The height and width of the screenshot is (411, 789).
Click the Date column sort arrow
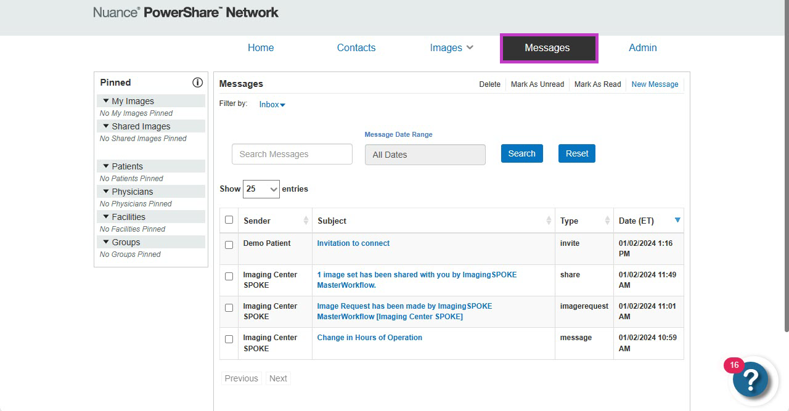click(x=678, y=220)
